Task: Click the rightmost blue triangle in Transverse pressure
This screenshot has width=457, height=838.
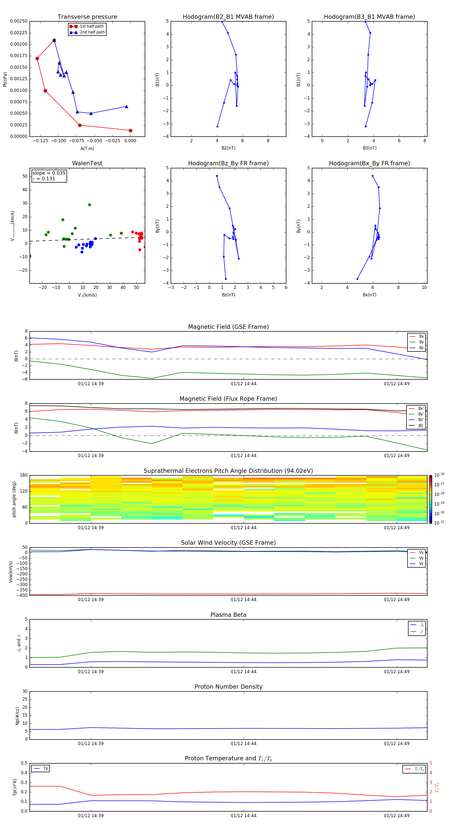Action: click(126, 107)
